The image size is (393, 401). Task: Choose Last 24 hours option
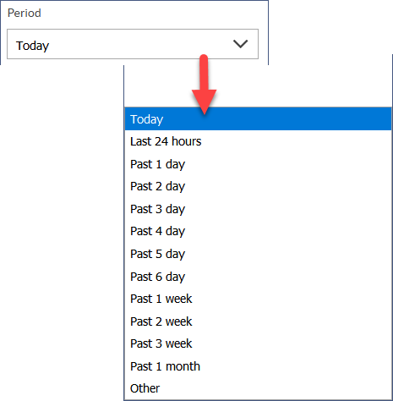click(258, 141)
